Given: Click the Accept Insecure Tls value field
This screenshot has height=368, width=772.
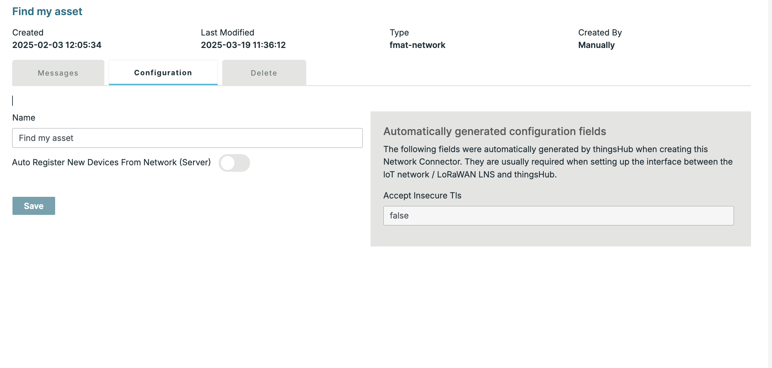Looking at the screenshot, I should [558, 216].
